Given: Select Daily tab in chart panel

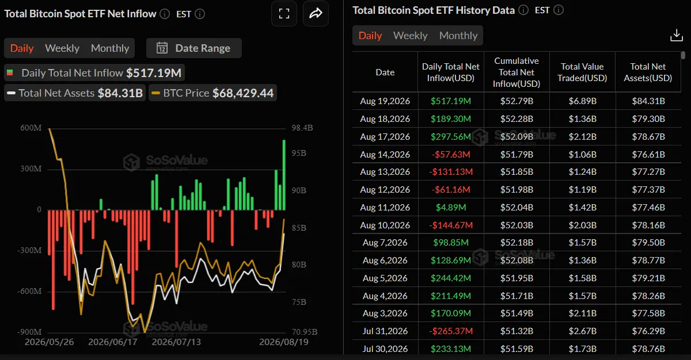Looking at the screenshot, I should [22, 48].
